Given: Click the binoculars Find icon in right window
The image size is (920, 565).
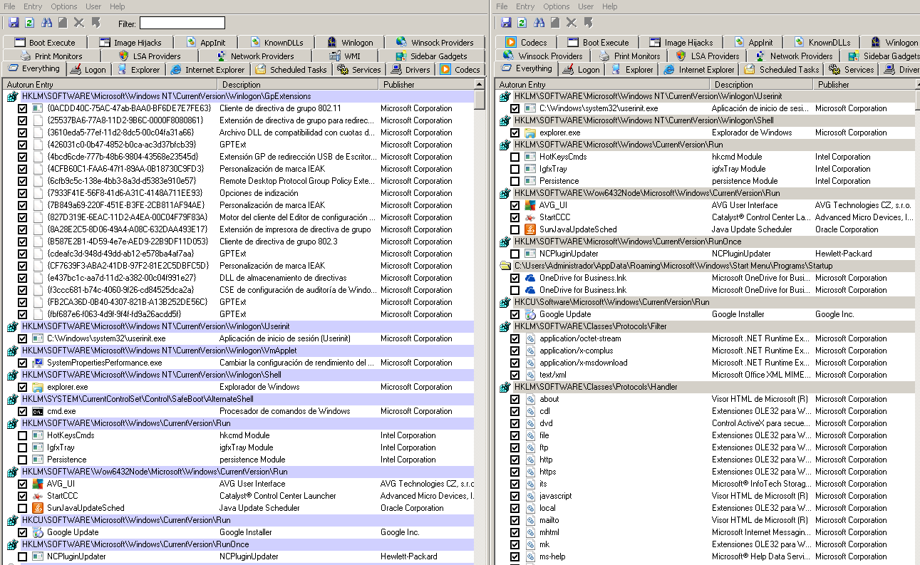Looking at the screenshot, I should pos(539,24).
